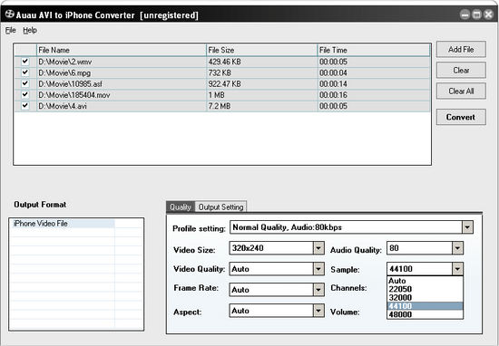Select the D:\Movie\6.mpg file name
This screenshot has height=346, width=499.
pyautogui.click(x=64, y=72)
